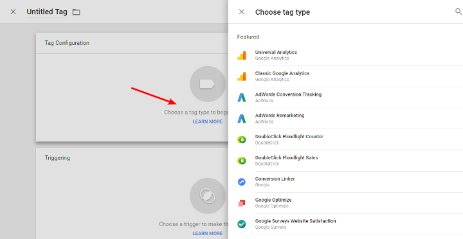Viewport: 463px width, 239px height.
Task: Click the Tag Configuration header
Action: (x=67, y=43)
